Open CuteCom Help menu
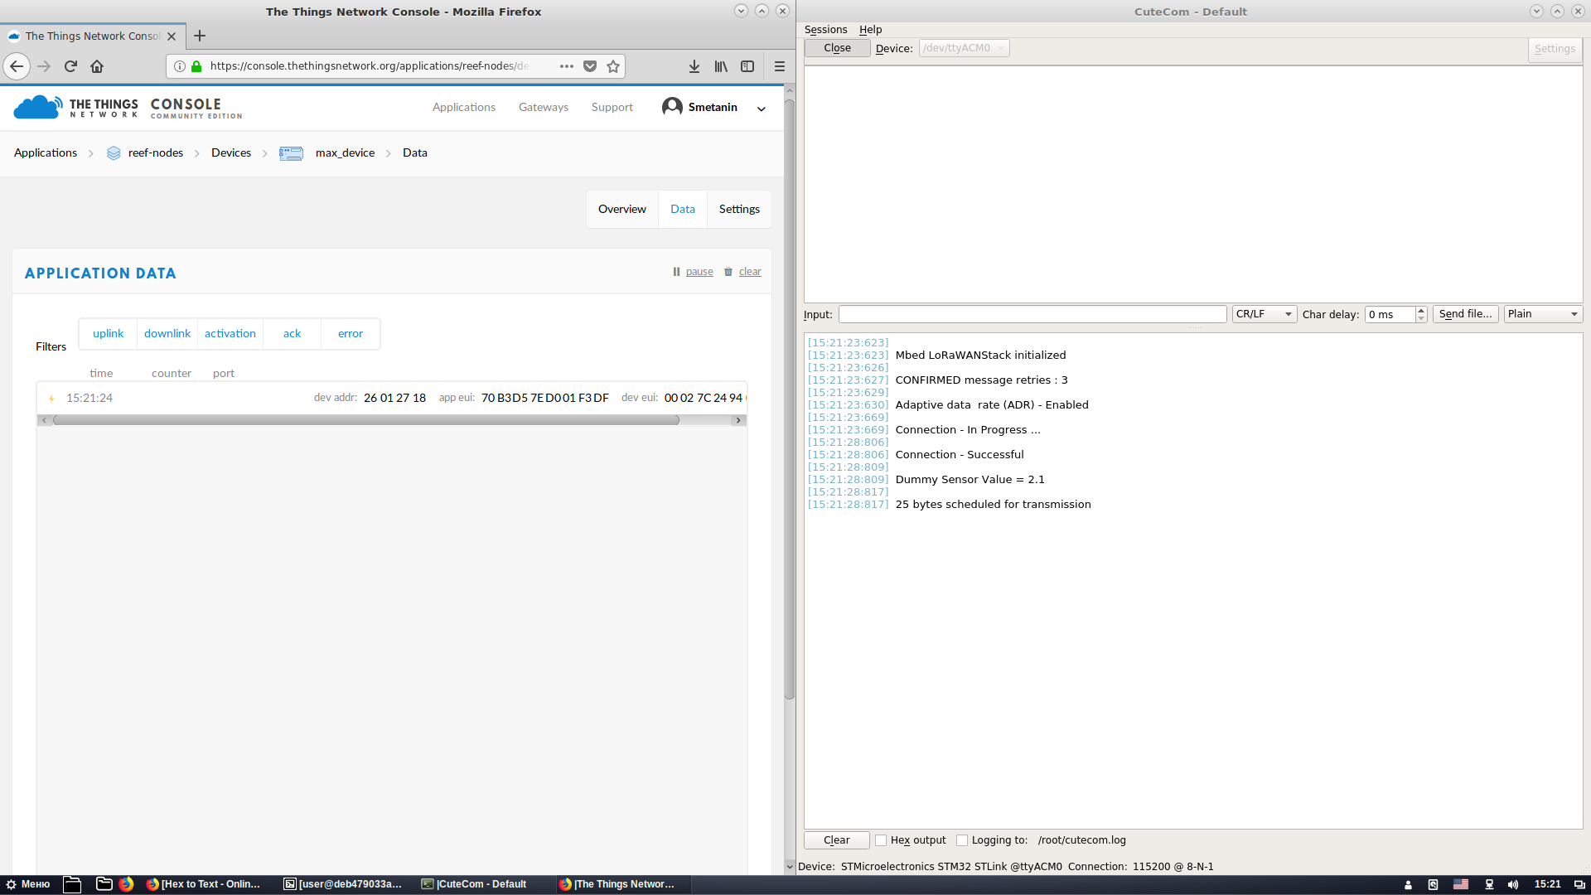Image resolution: width=1591 pixels, height=895 pixels. [x=870, y=30]
